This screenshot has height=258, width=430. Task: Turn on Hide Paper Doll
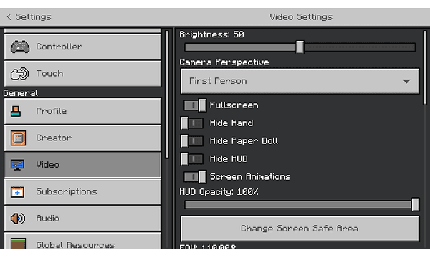[x=191, y=141]
